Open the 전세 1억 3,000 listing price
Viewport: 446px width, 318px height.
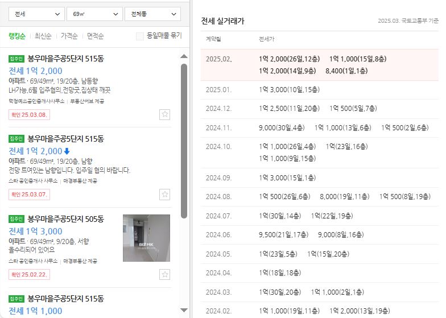[35, 231]
